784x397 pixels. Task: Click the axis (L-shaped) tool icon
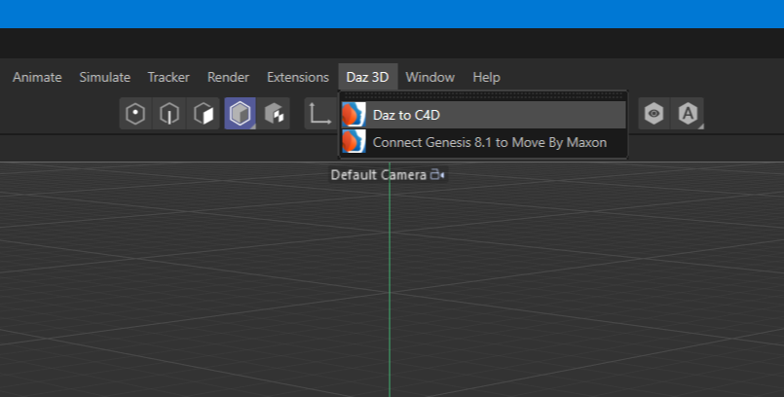point(319,114)
